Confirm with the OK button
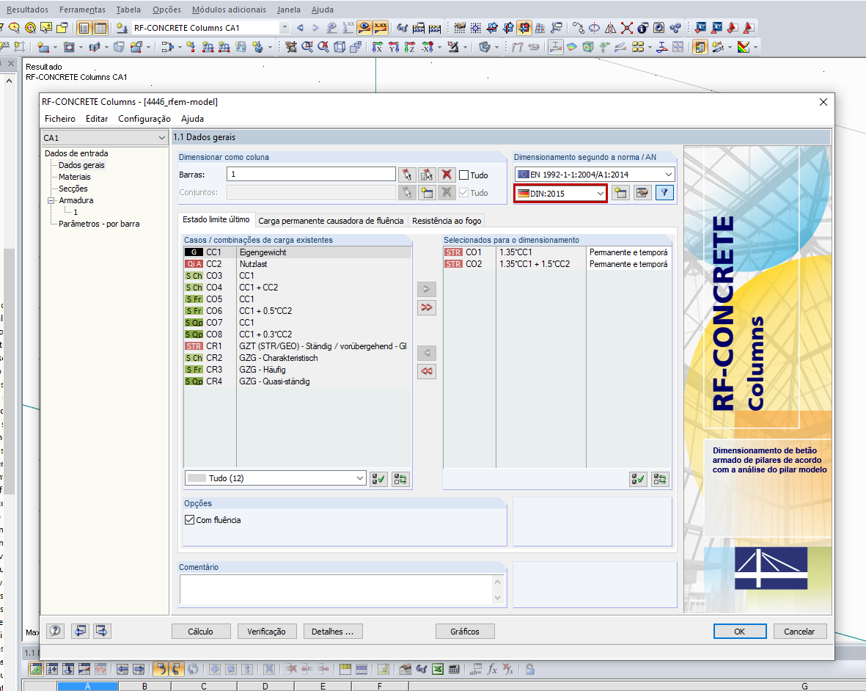 740,632
